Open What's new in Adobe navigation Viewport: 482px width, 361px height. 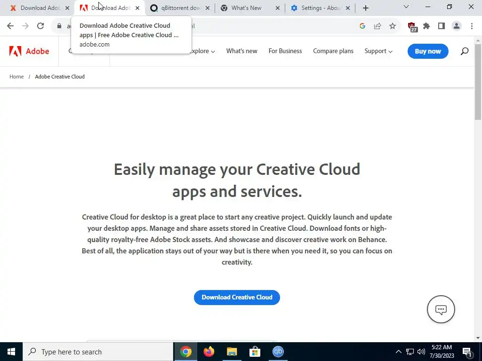tap(241, 51)
